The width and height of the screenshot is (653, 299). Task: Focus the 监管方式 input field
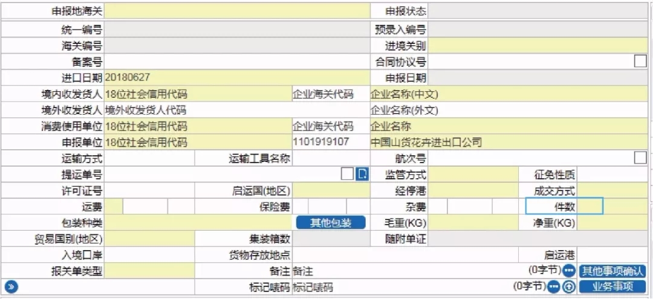point(473,174)
